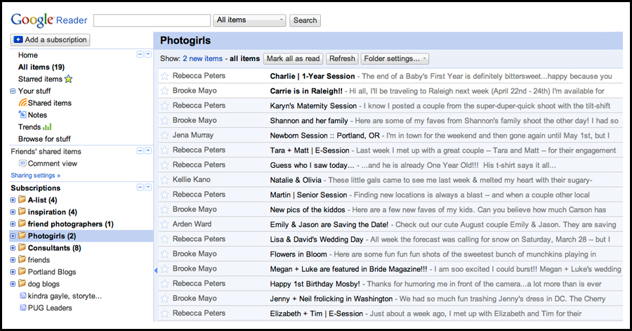Click the Comment view icon

[x=22, y=164]
